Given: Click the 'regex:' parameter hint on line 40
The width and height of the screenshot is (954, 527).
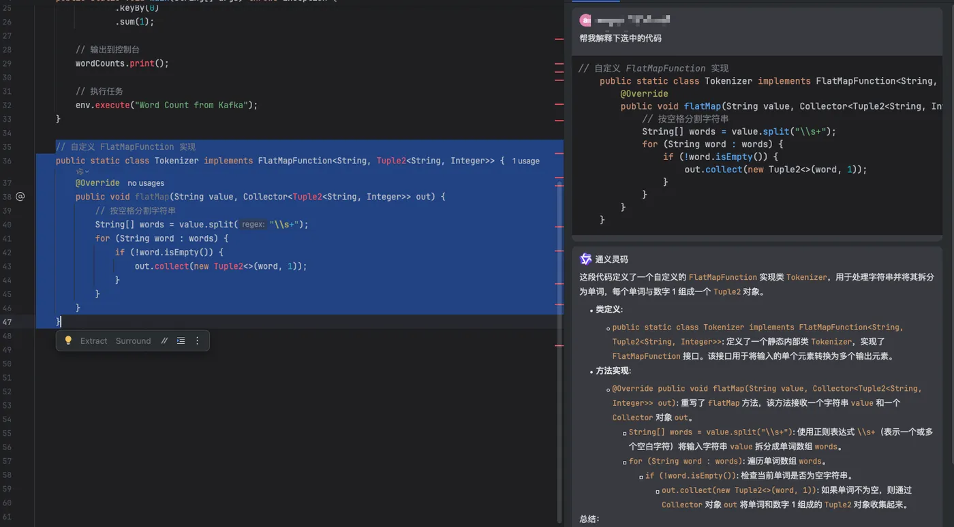Looking at the screenshot, I should click(x=253, y=225).
